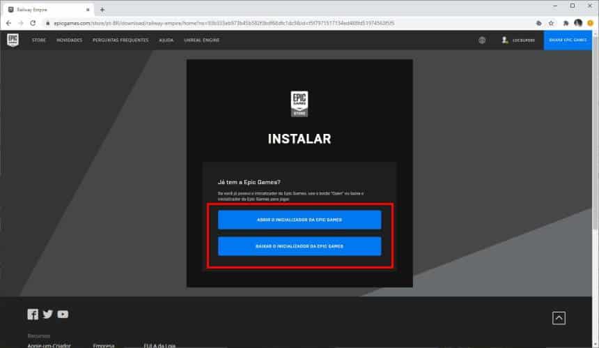Open the user account profile in navbar
The height and width of the screenshot is (348, 599).
pyautogui.click(x=518, y=40)
